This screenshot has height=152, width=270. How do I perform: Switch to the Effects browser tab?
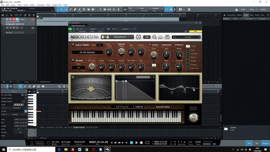coord(239,15)
